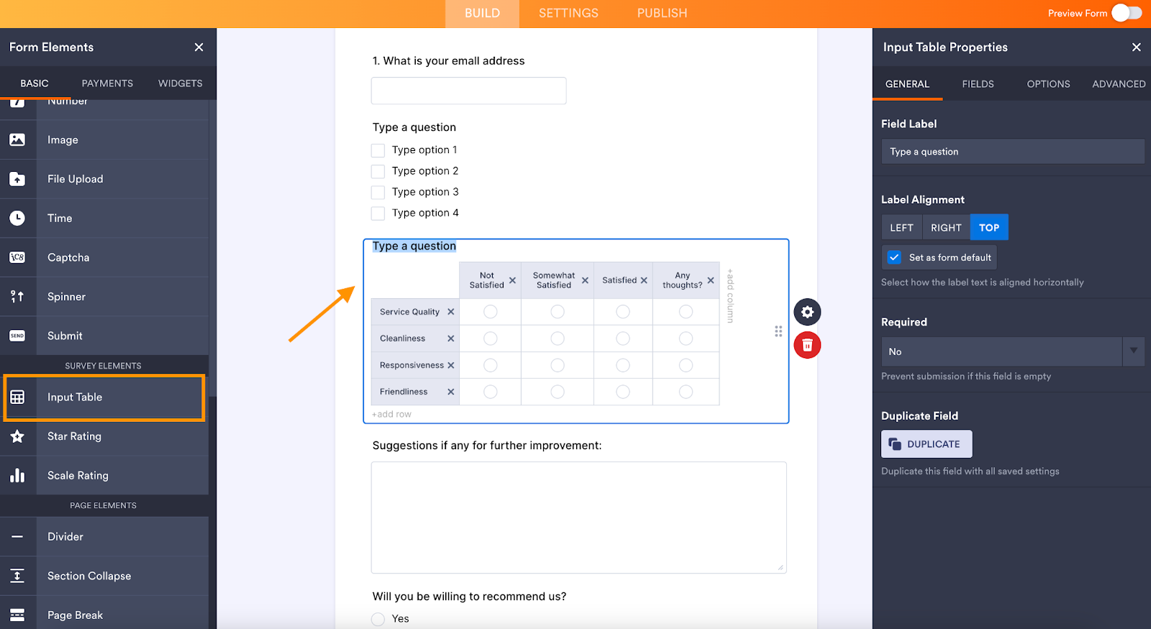Click the File Upload element icon
Viewport: 1151px width, 629px height.
[17, 179]
